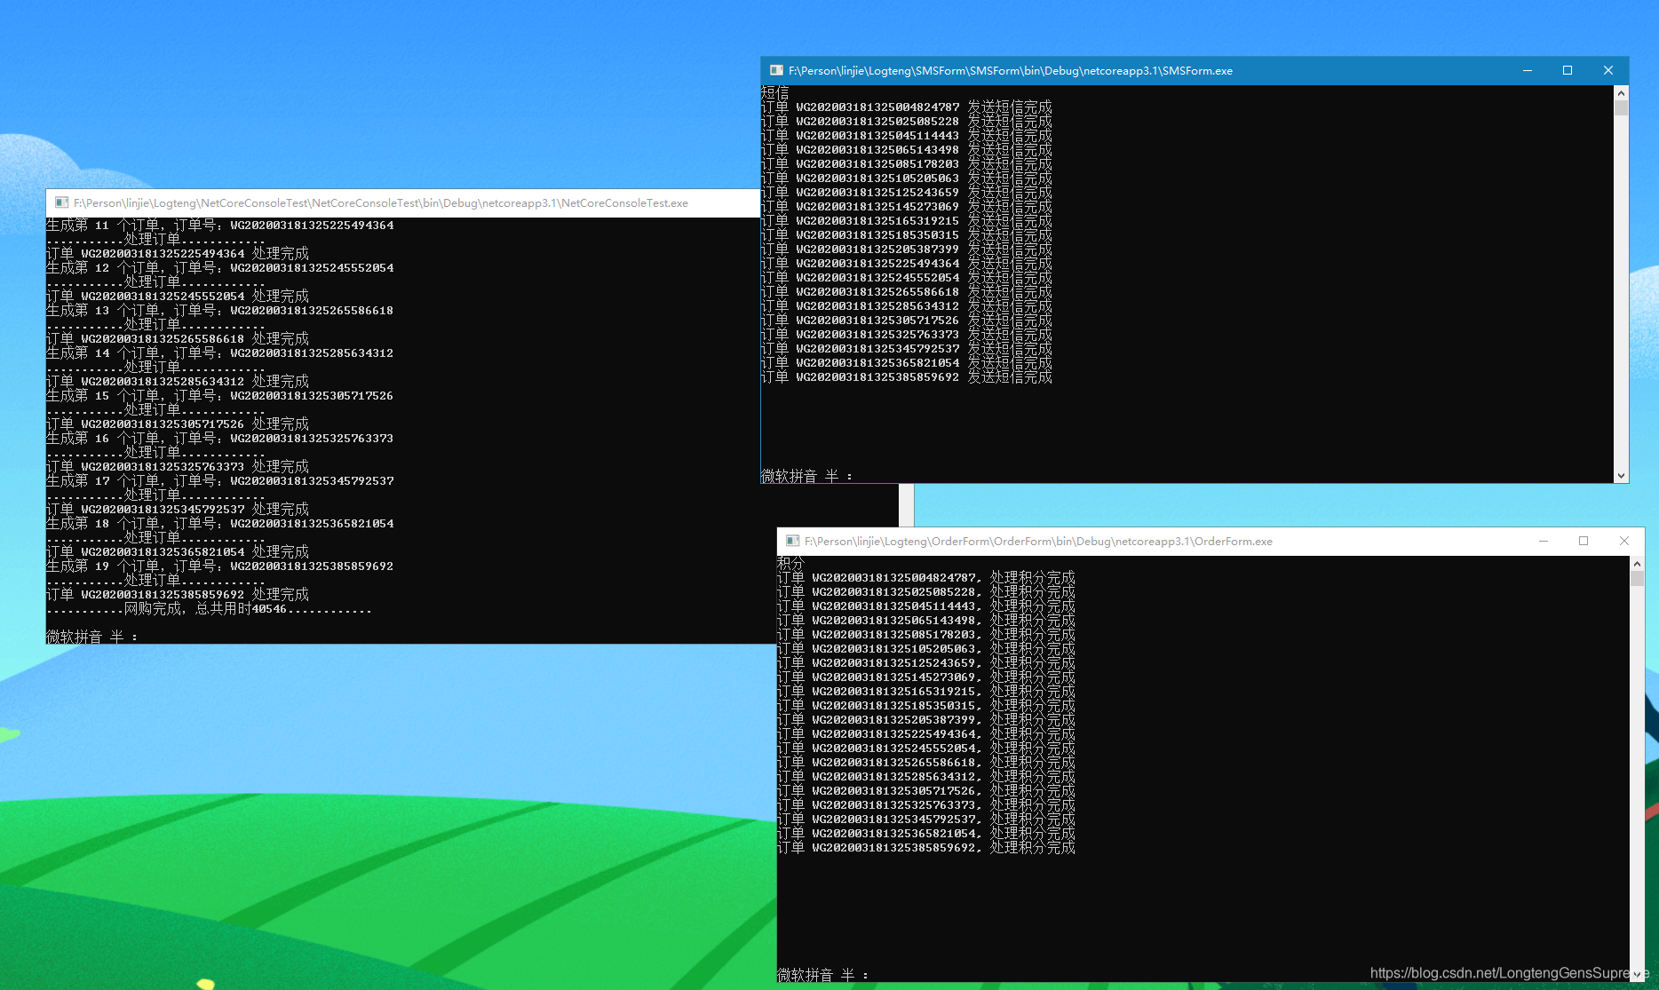Click the SMSForm.exe title bar path text
Image resolution: width=1659 pixels, height=990 pixels.
click(x=1011, y=70)
